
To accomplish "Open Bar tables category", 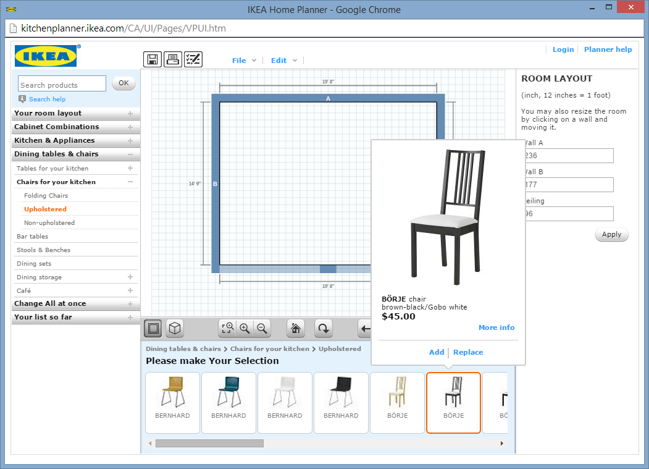I will pyautogui.click(x=32, y=237).
